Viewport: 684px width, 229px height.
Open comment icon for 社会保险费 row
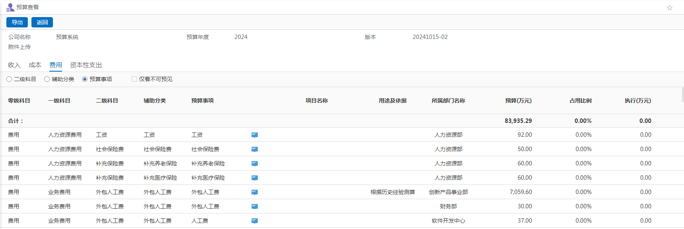(x=255, y=149)
